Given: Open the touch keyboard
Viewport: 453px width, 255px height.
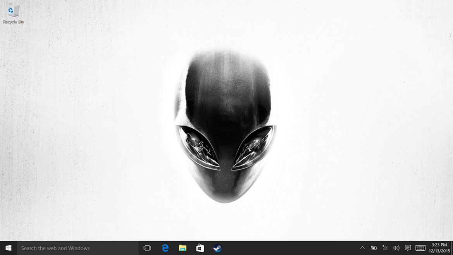Looking at the screenshot, I should 420,248.
